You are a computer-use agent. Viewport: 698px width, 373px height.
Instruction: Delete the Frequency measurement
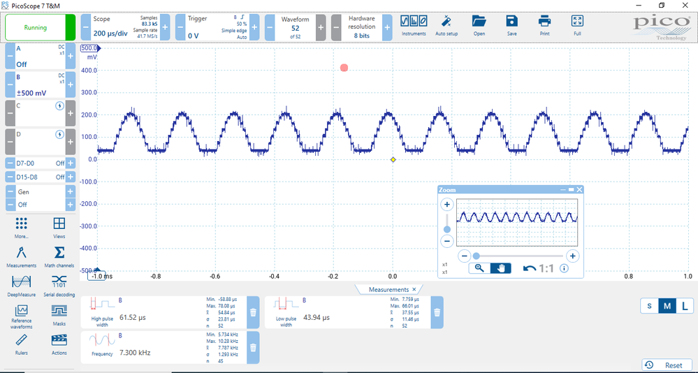[x=253, y=348]
